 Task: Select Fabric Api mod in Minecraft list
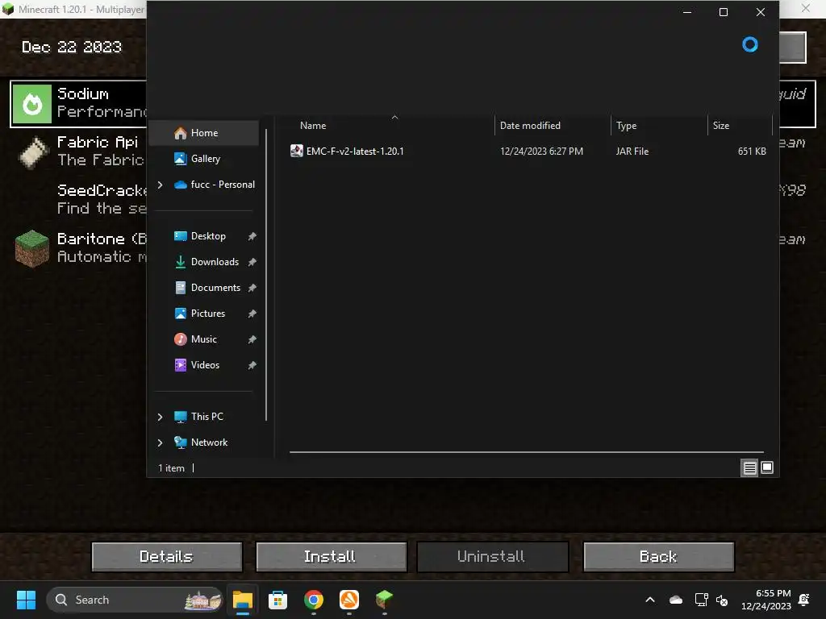(x=78, y=152)
